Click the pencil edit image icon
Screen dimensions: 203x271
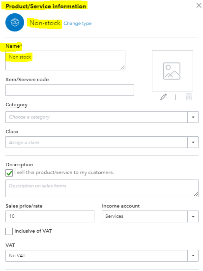coord(164,97)
